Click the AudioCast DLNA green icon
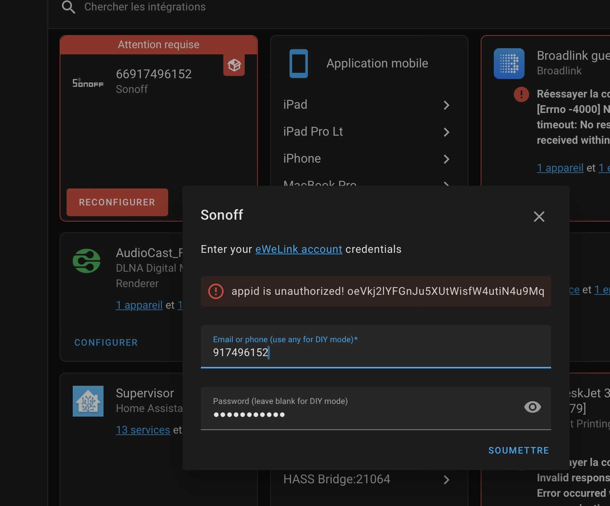The width and height of the screenshot is (610, 506). coord(87,261)
